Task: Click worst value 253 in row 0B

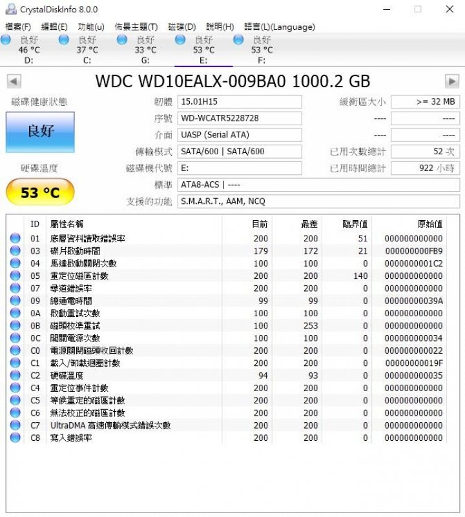Action: click(311, 326)
